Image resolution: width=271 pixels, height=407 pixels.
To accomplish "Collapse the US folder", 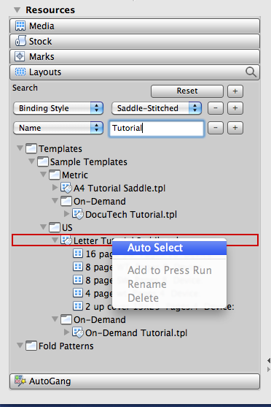I will click(x=43, y=227).
